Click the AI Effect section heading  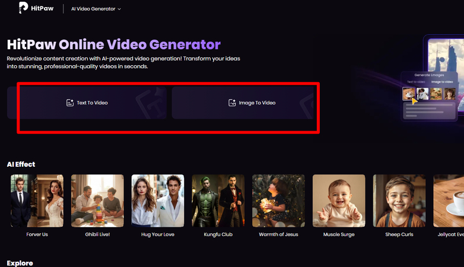(x=21, y=164)
